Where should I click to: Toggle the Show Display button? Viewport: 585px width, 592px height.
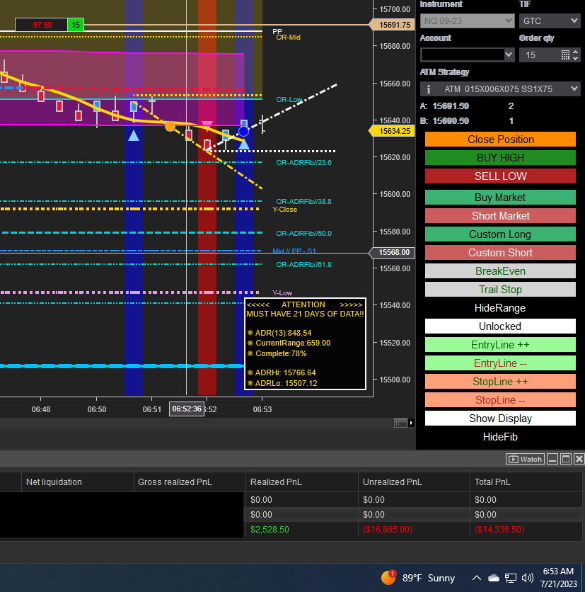tap(500, 419)
